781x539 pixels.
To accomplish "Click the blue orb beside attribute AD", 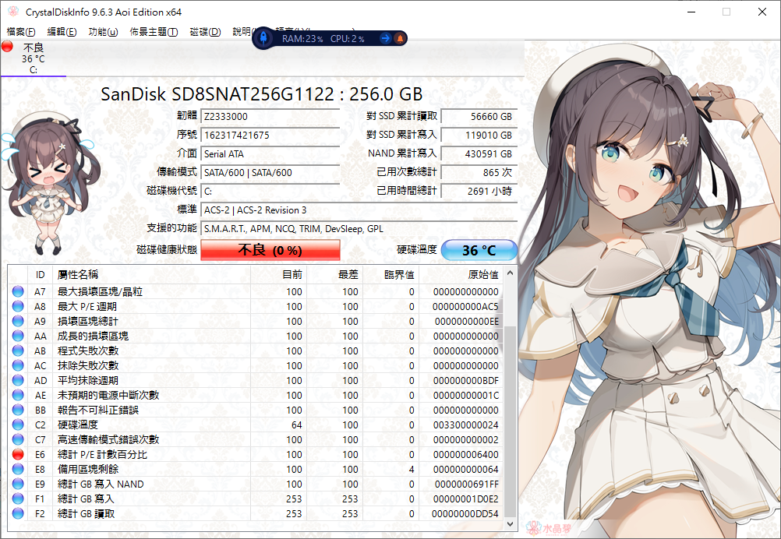I will click(18, 380).
